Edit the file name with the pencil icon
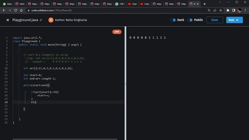The image size is (249, 140). 41,20
